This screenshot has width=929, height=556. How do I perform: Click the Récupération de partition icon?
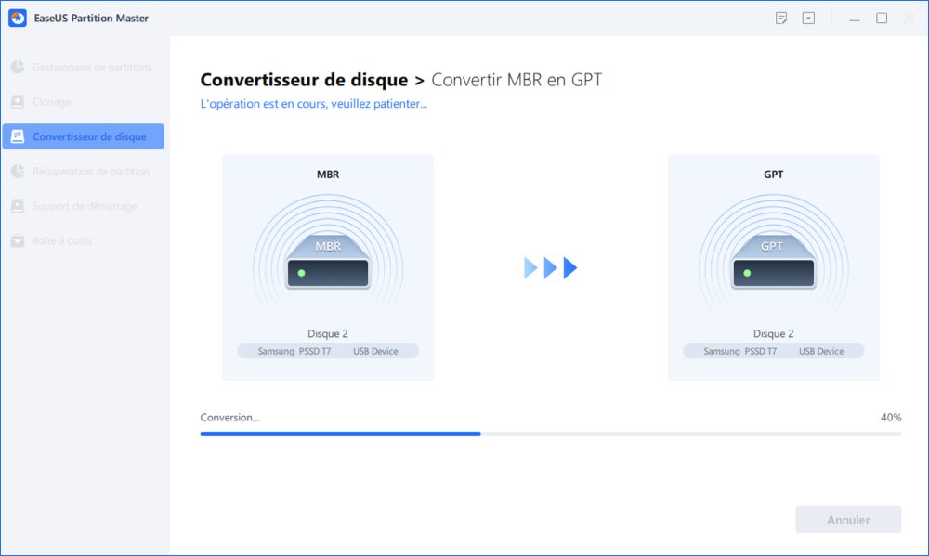click(x=17, y=172)
